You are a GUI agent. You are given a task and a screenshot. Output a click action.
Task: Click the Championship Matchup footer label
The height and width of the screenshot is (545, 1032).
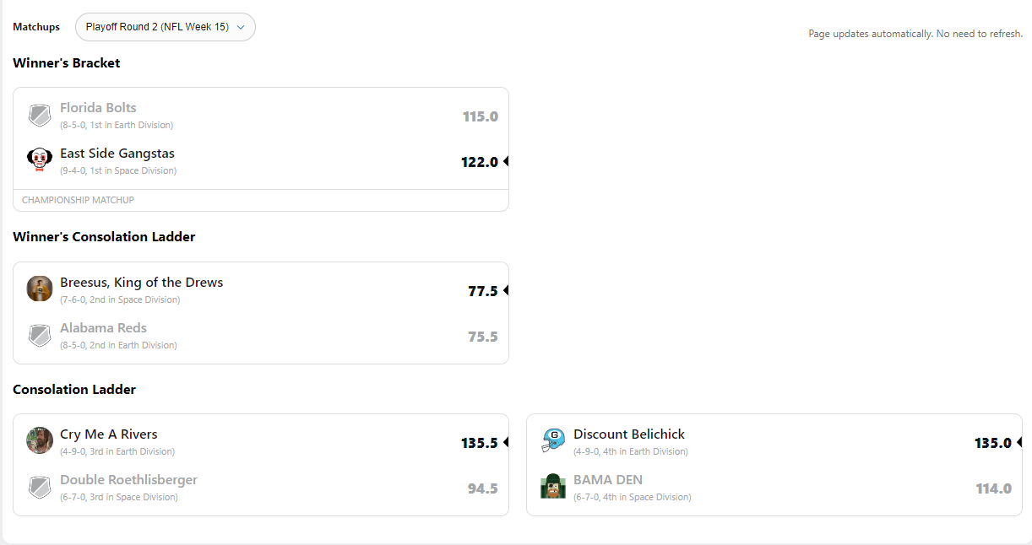point(78,201)
